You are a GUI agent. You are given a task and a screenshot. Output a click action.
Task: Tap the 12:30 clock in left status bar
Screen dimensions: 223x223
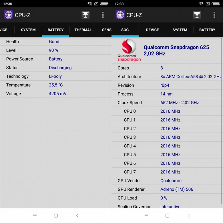click(7, 4)
